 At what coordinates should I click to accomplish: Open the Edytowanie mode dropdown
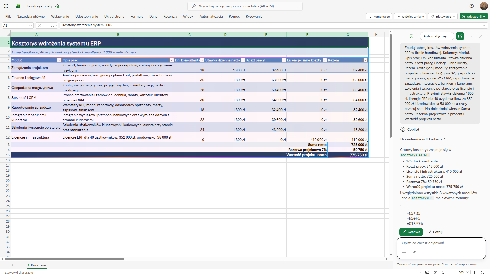point(443,16)
